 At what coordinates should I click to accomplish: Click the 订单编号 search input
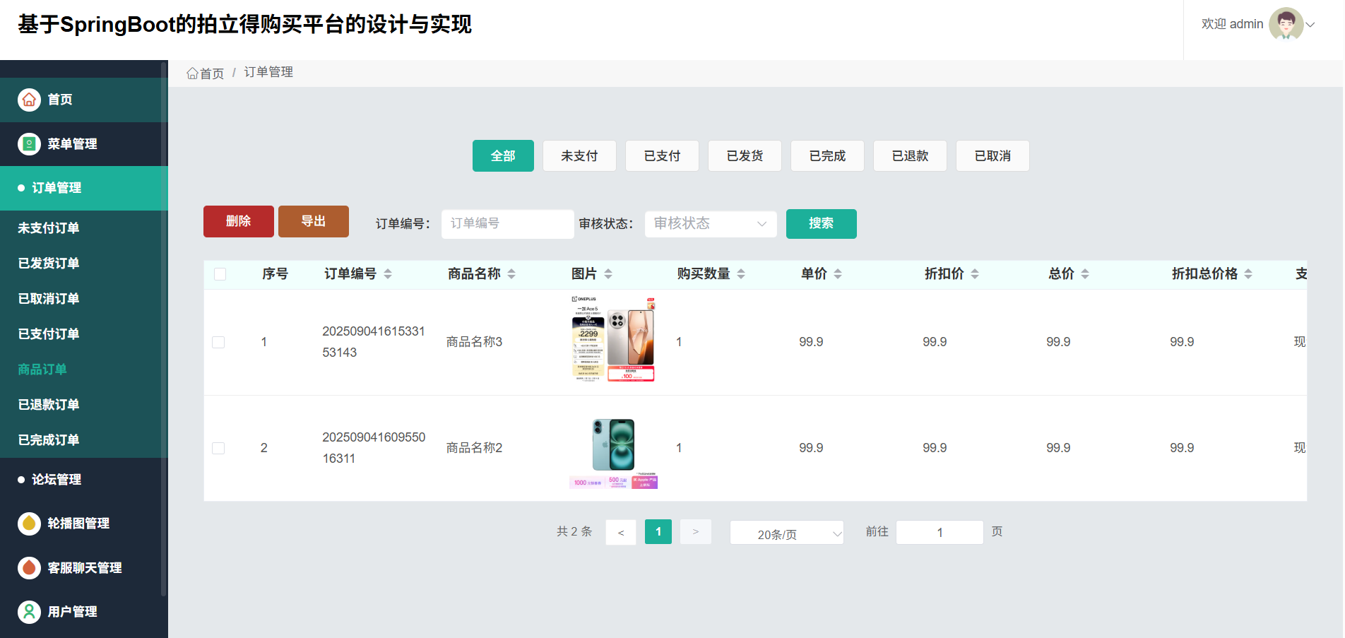(x=508, y=224)
